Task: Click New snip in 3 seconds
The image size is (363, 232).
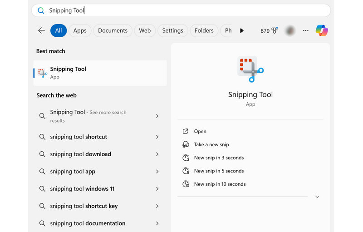Action: coord(219,158)
